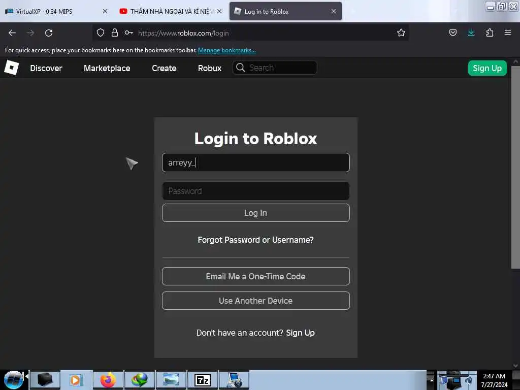
Task: Open the black folder taskbar icon
Action: (x=45, y=380)
